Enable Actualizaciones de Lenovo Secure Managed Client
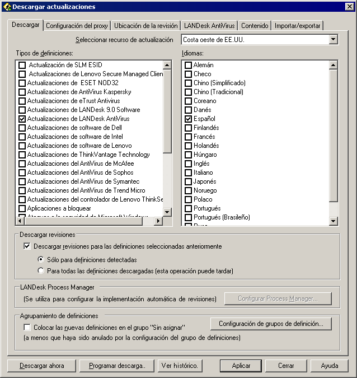The image size is (357, 378). (22, 74)
